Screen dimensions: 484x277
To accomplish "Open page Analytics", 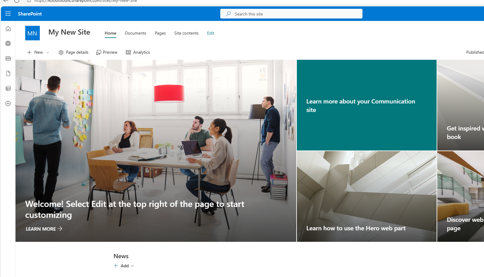I will [138, 52].
